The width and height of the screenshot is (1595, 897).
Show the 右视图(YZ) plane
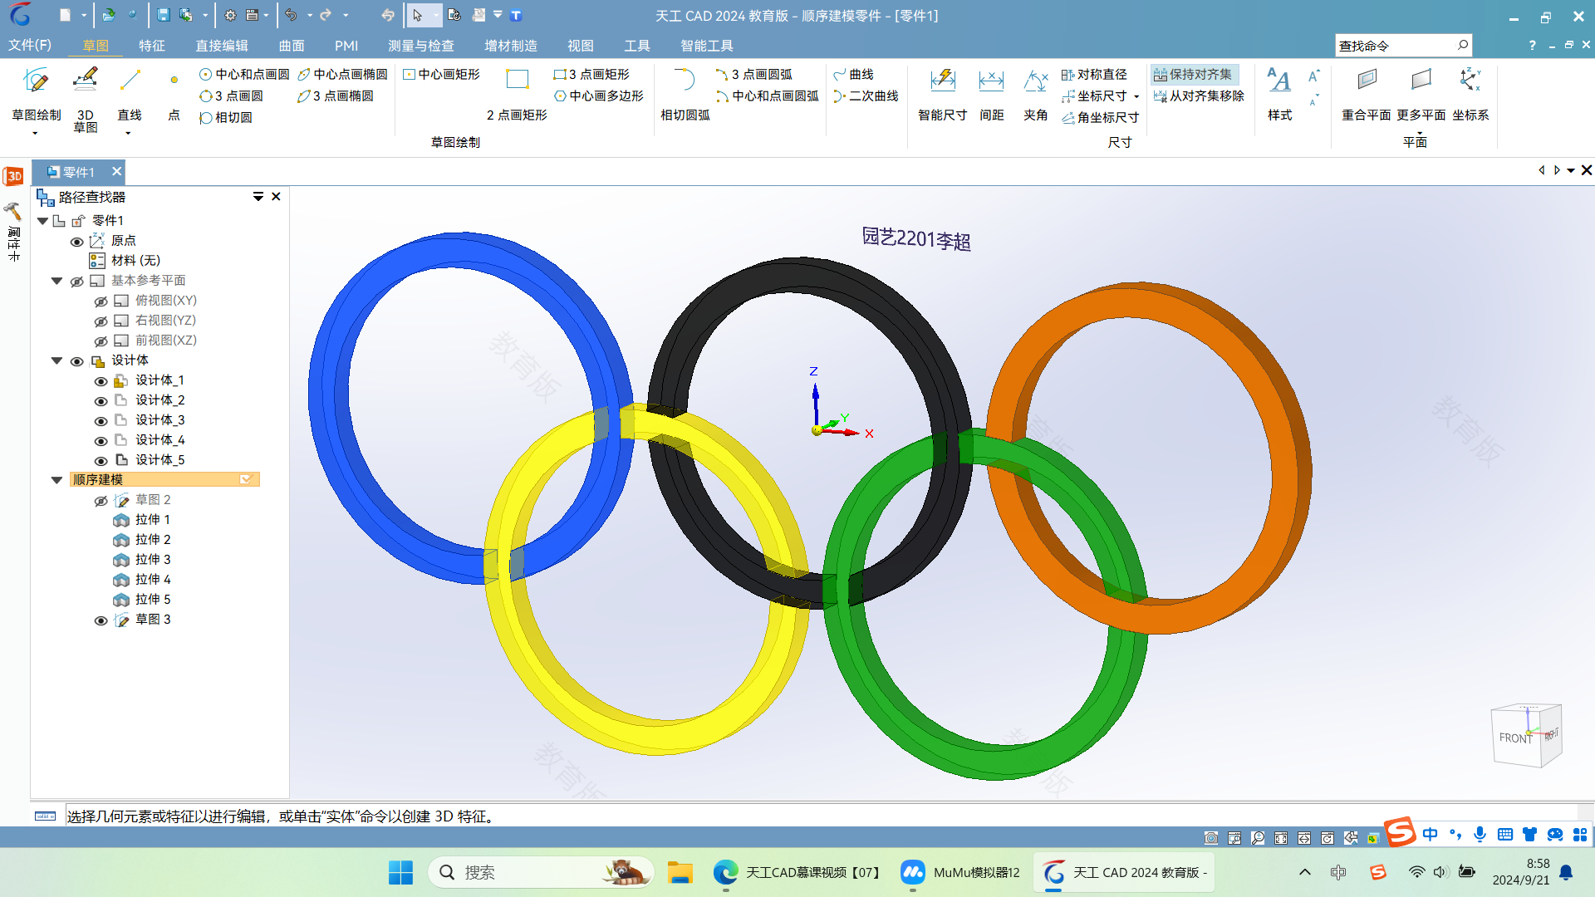101,321
